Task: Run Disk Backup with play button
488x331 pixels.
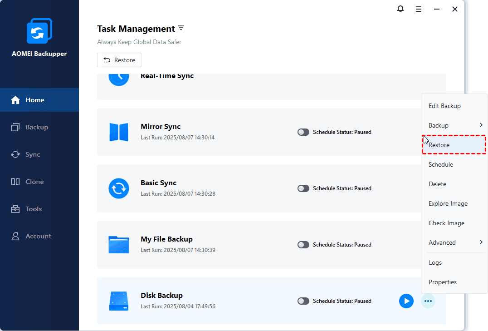Action: point(406,301)
